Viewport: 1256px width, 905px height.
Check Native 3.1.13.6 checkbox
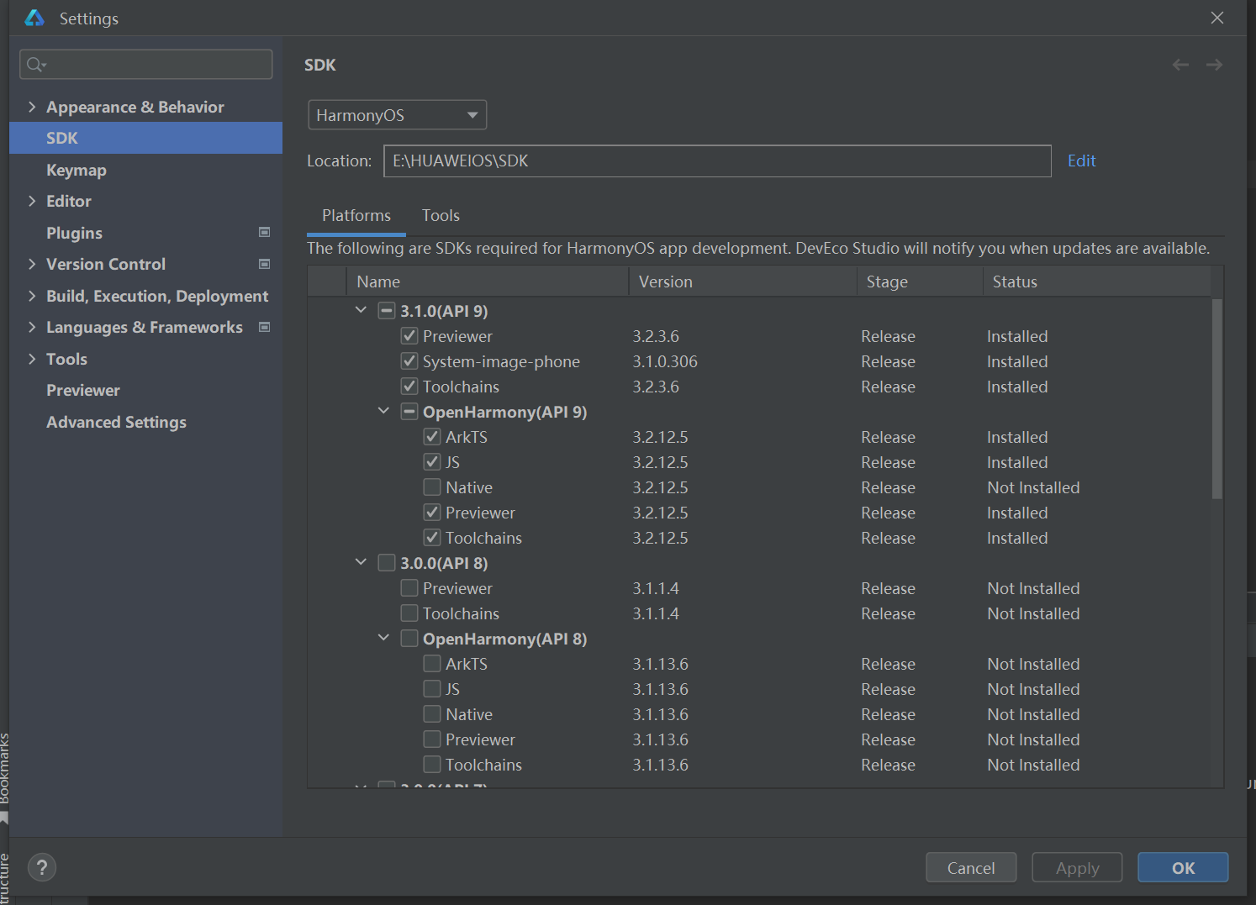point(432,714)
